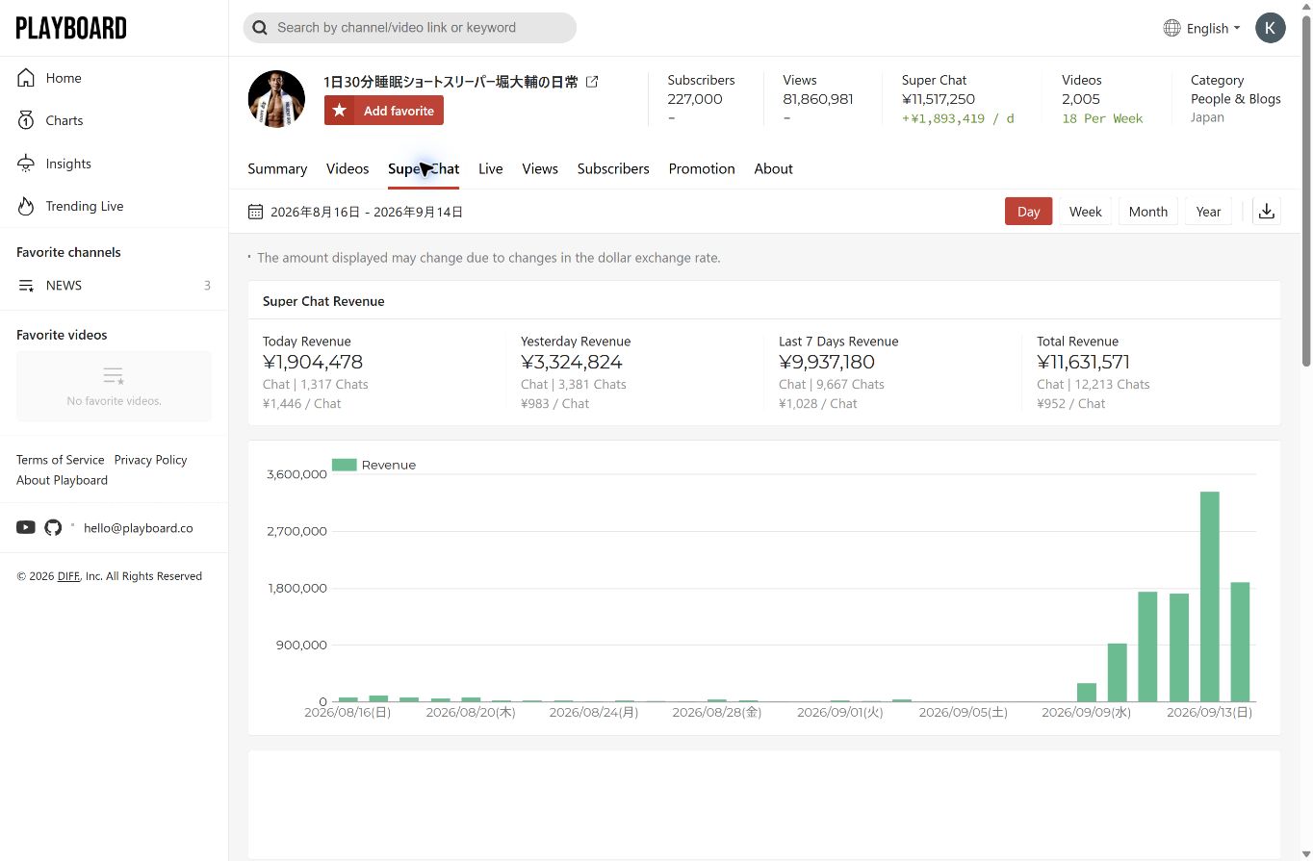Click the globe language icon
This screenshot has width=1313, height=861.
pyautogui.click(x=1171, y=28)
